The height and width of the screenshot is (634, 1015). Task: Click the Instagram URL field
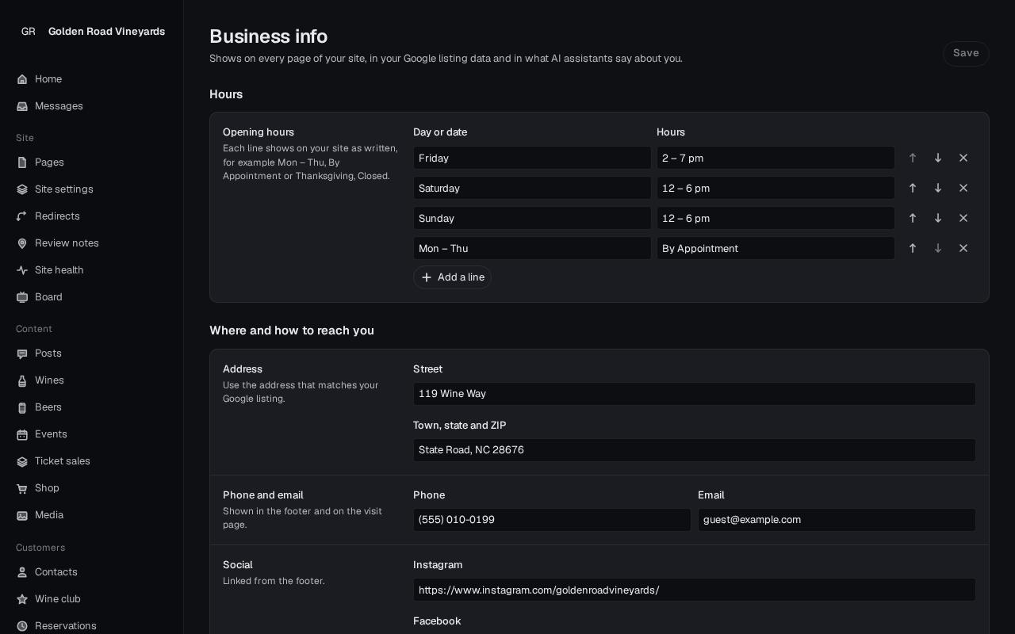click(695, 590)
